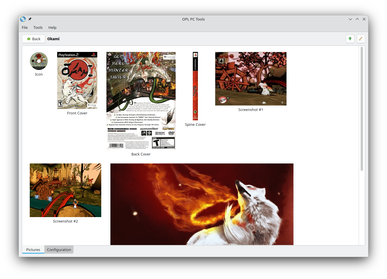
Task: Click the 'Back Cover' label
Action: point(141,154)
